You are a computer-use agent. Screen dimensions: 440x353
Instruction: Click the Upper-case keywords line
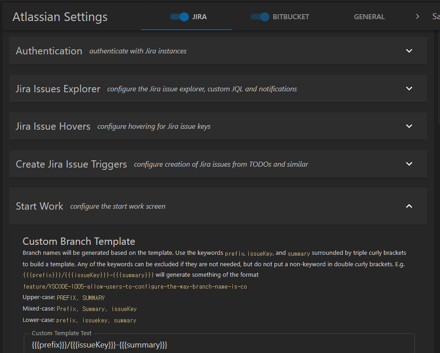click(x=64, y=298)
